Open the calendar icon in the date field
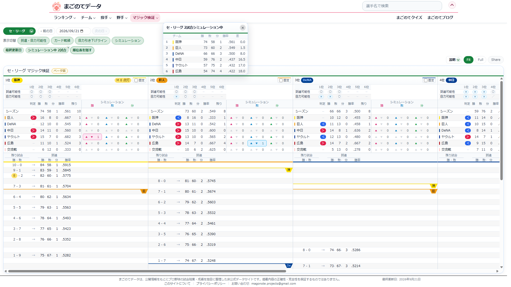 point(82,31)
